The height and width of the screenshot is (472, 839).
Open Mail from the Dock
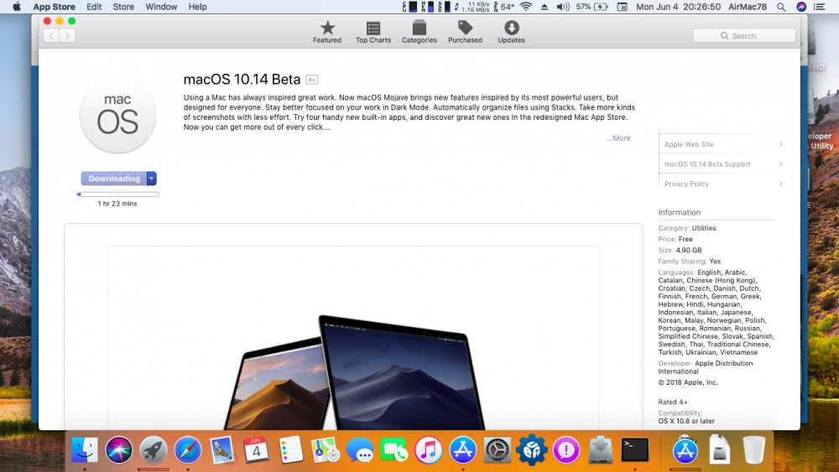(x=222, y=449)
